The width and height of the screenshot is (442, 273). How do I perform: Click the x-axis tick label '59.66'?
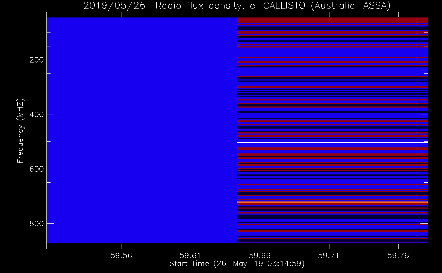coord(260,256)
